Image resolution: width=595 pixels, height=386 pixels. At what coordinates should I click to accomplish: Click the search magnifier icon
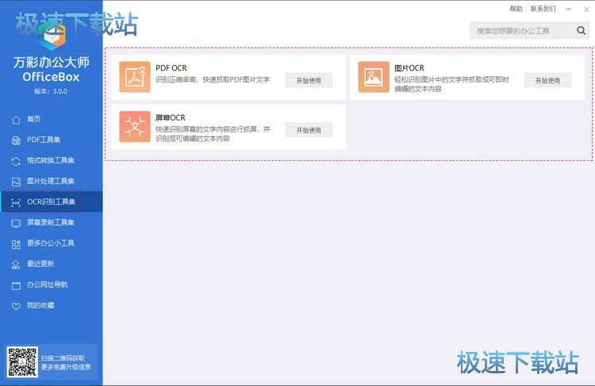tap(581, 30)
